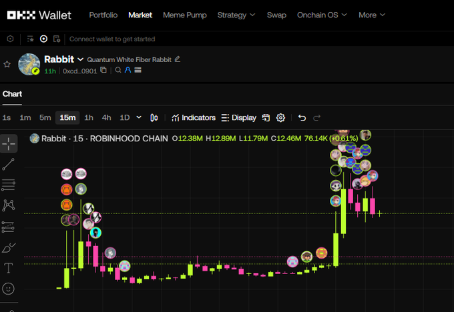
Task: Open the Indicators panel
Action: pos(194,118)
